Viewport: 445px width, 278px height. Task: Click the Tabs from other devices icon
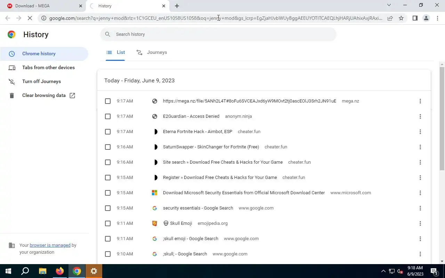point(12,68)
